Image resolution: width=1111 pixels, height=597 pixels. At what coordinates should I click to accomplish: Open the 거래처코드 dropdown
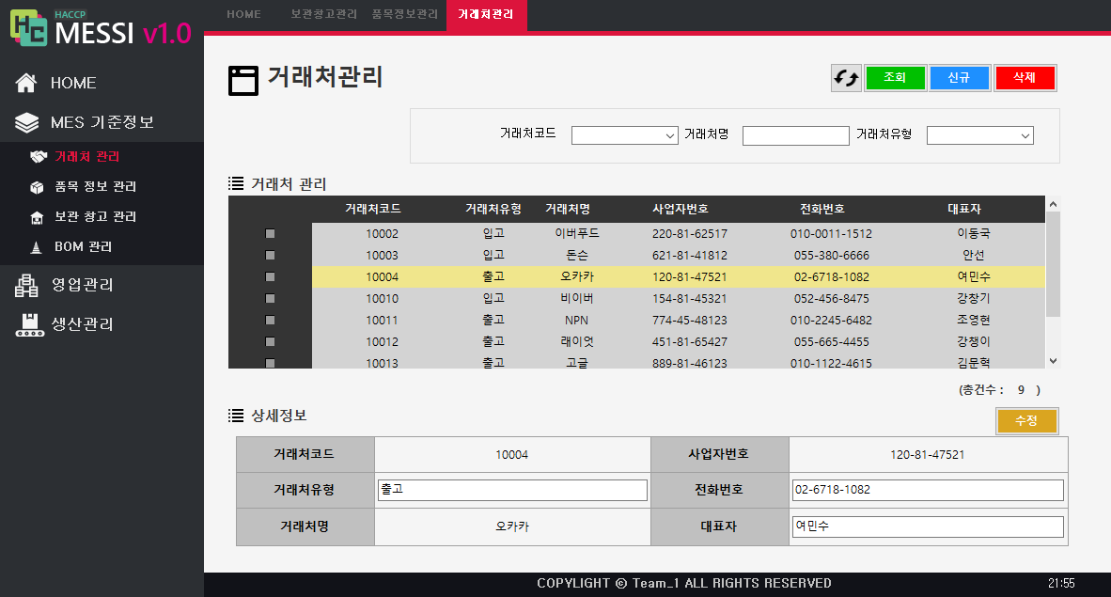tap(624, 134)
